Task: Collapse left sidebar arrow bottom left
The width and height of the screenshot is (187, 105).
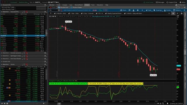Action: click(x=2, y=104)
